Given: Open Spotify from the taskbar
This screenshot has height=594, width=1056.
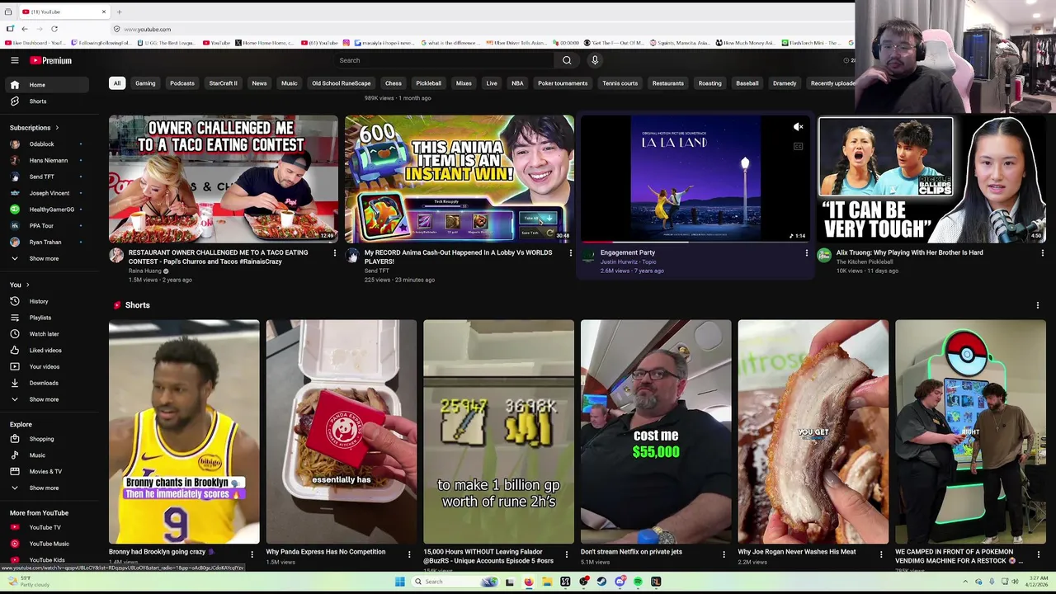Looking at the screenshot, I should point(638,582).
